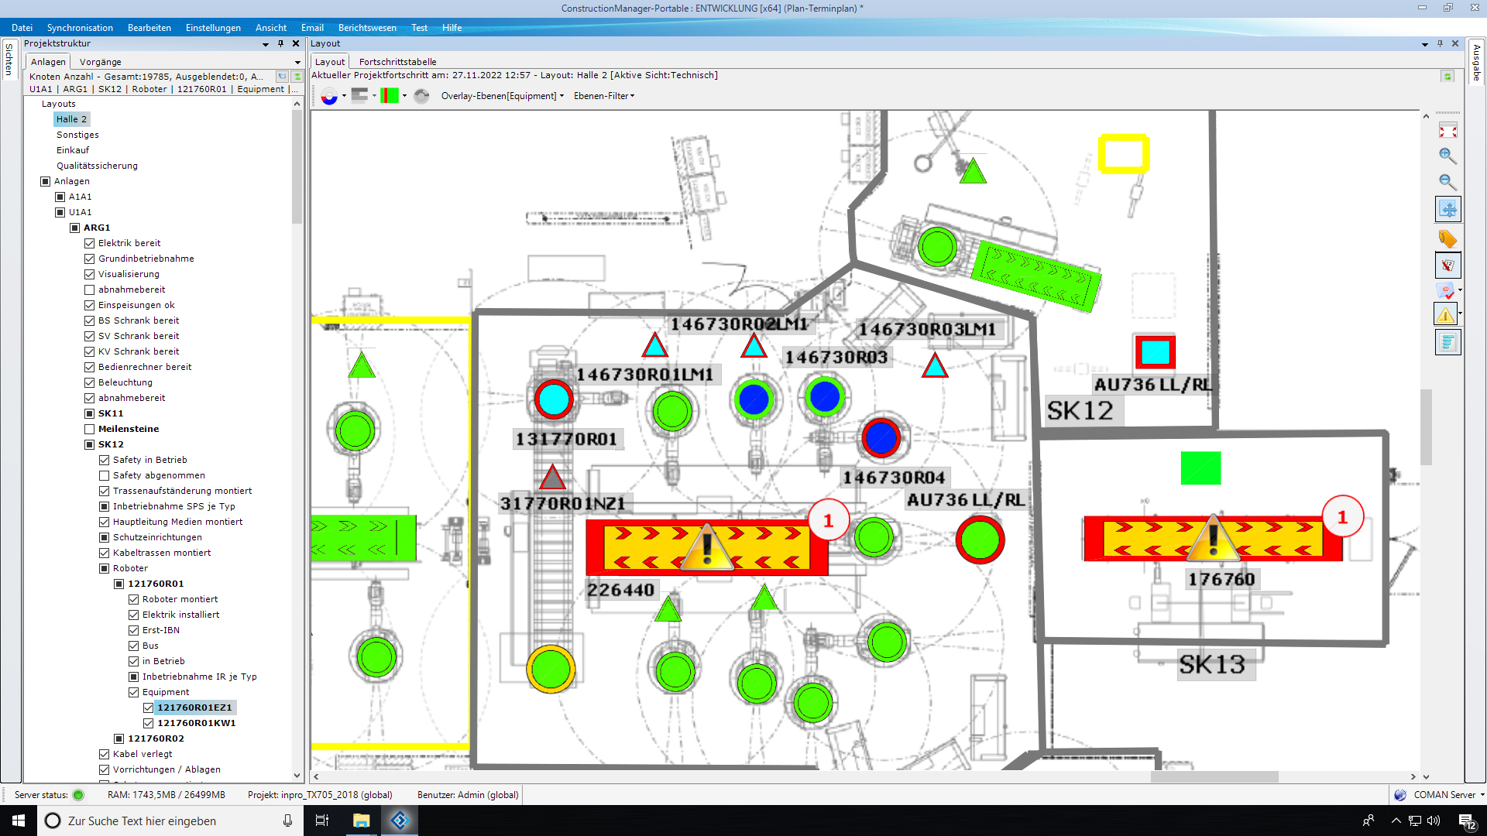Click the fit-to-window icon with red arrows

coord(1448,131)
